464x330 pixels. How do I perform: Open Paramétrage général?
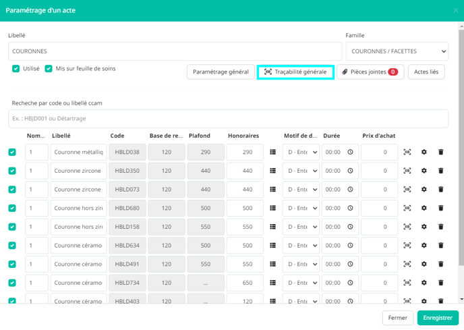click(221, 72)
